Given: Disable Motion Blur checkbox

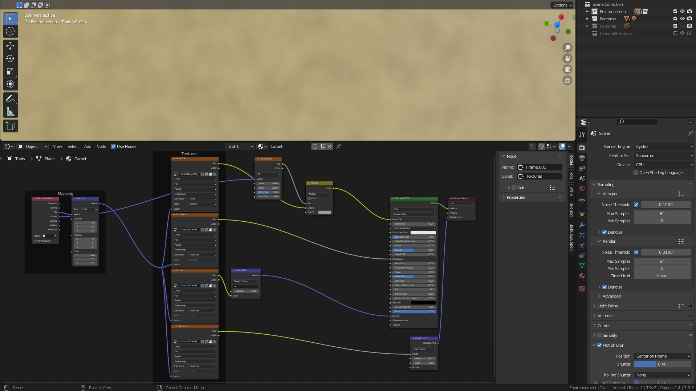Looking at the screenshot, I should (x=599, y=345).
